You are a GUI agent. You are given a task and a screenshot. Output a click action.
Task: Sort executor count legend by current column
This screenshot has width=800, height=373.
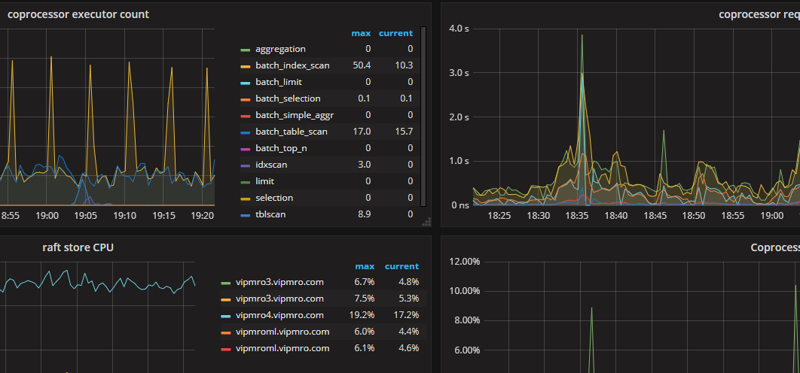tap(395, 33)
